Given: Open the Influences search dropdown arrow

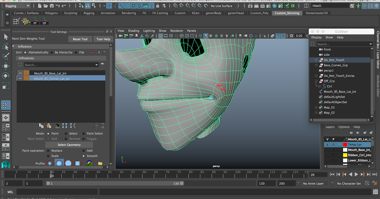Looking at the screenshot, I should pos(97,64).
